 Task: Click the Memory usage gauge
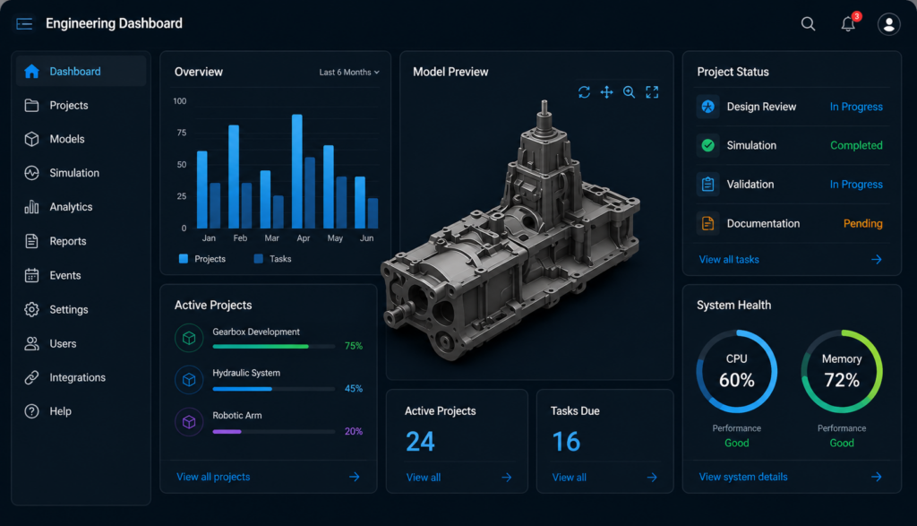tap(842, 372)
